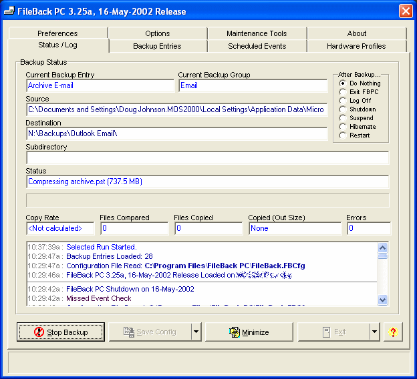
Task: Click the Errors count field
Action: point(369,228)
